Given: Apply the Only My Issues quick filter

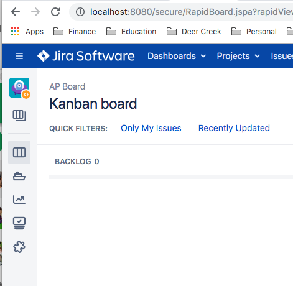Looking at the screenshot, I should 151,128.
